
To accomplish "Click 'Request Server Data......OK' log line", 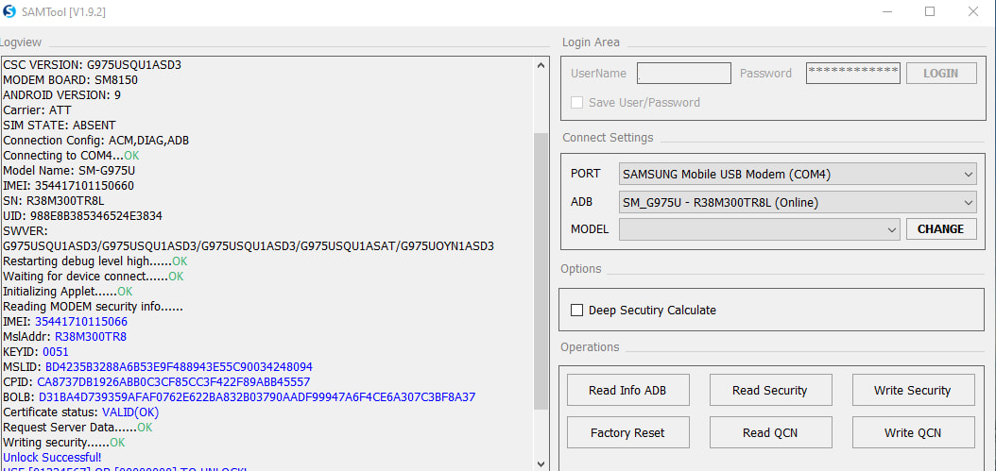I will point(77,428).
